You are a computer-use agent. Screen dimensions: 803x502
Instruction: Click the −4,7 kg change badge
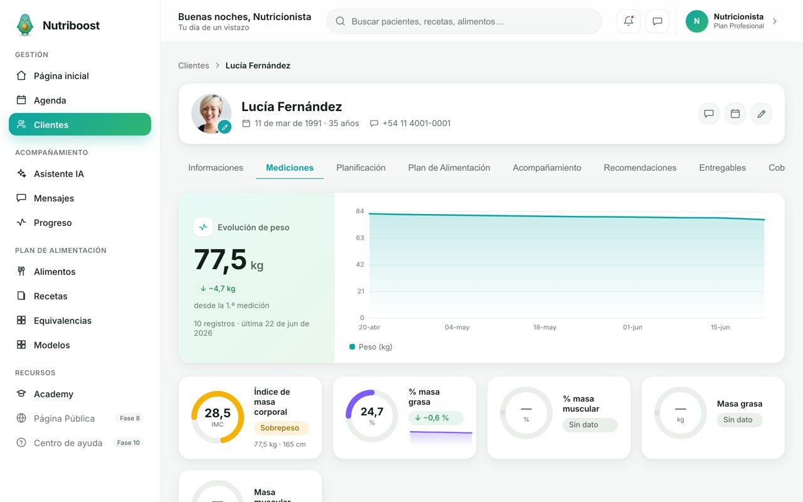(x=218, y=289)
